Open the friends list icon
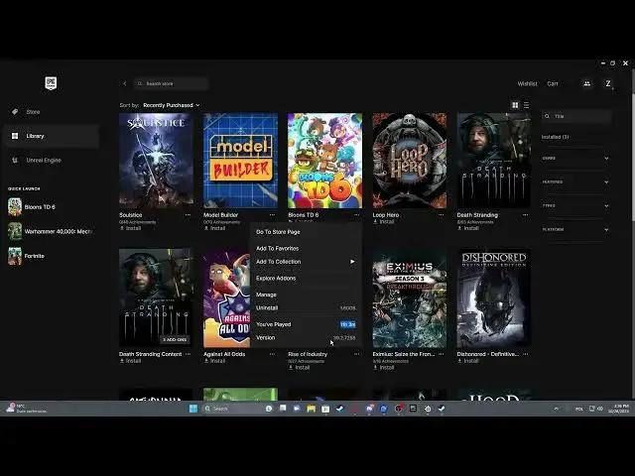 (x=586, y=83)
